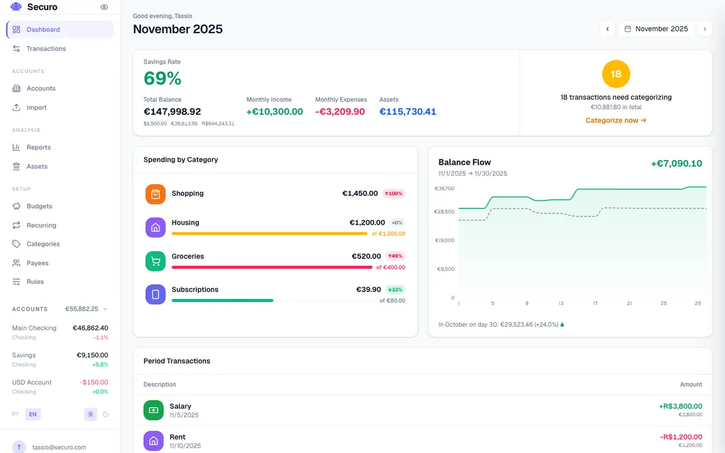Click the Securo logo icon

(16, 7)
